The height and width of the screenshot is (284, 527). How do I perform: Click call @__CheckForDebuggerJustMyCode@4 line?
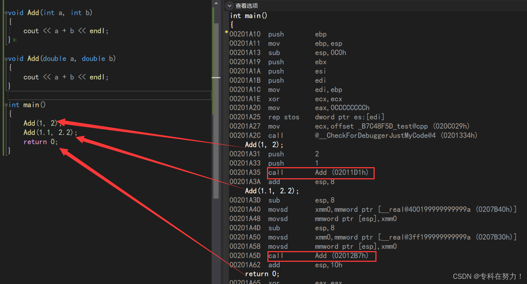(x=354, y=136)
